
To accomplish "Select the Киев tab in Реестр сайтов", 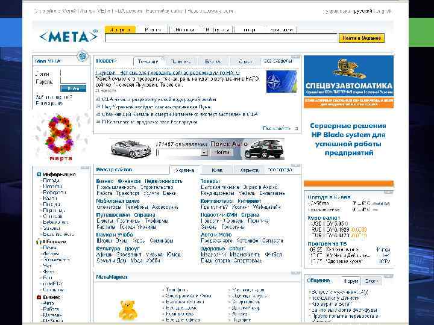I will (x=217, y=170).
